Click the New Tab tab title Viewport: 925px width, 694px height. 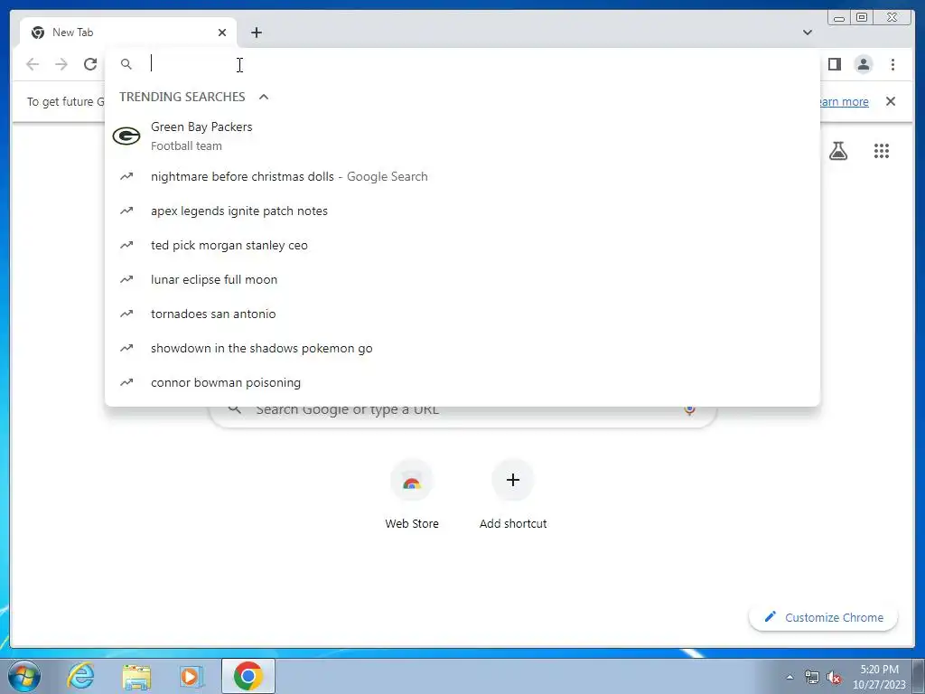click(72, 33)
